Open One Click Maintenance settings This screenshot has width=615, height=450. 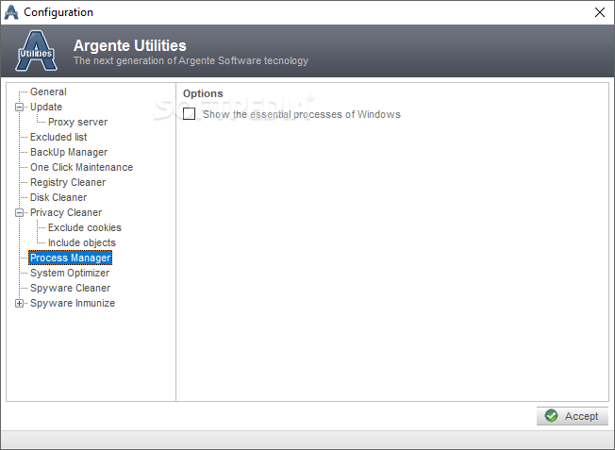click(81, 167)
